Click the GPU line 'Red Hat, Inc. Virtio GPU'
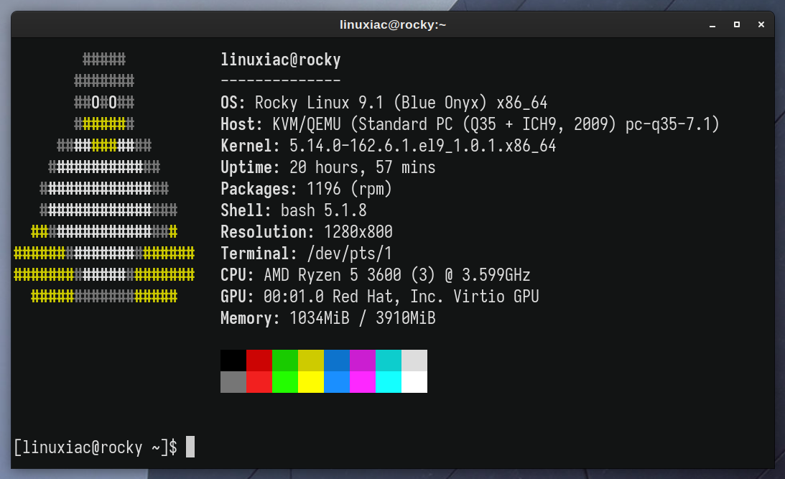Image resolution: width=785 pixels, height=479 pixels. 435,297
